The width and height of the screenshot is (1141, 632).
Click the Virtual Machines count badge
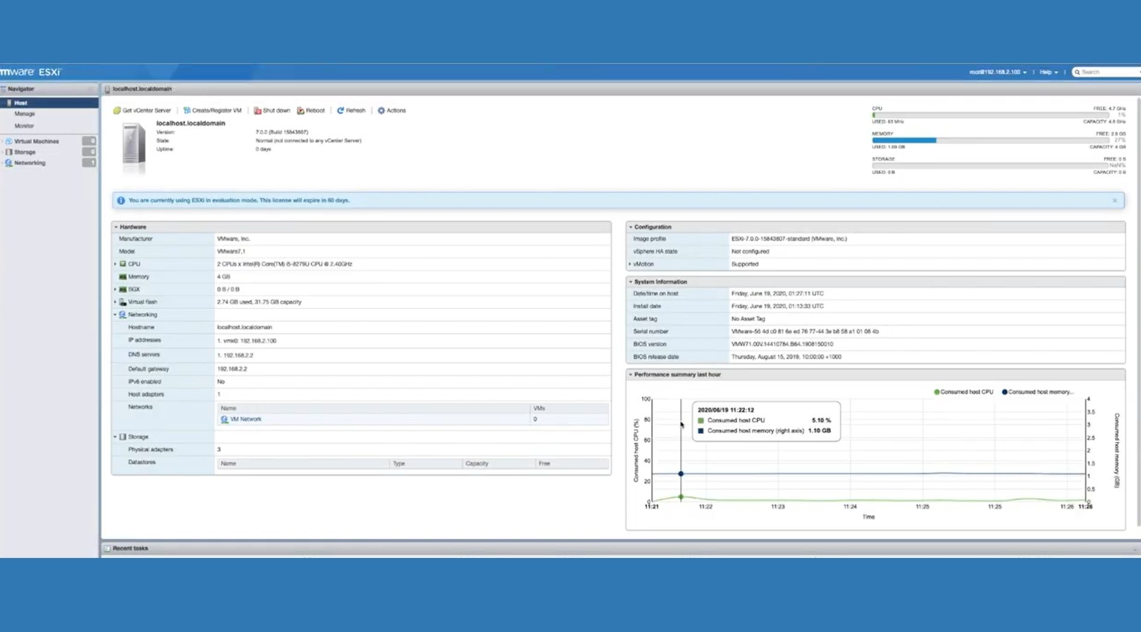[89, 141]
